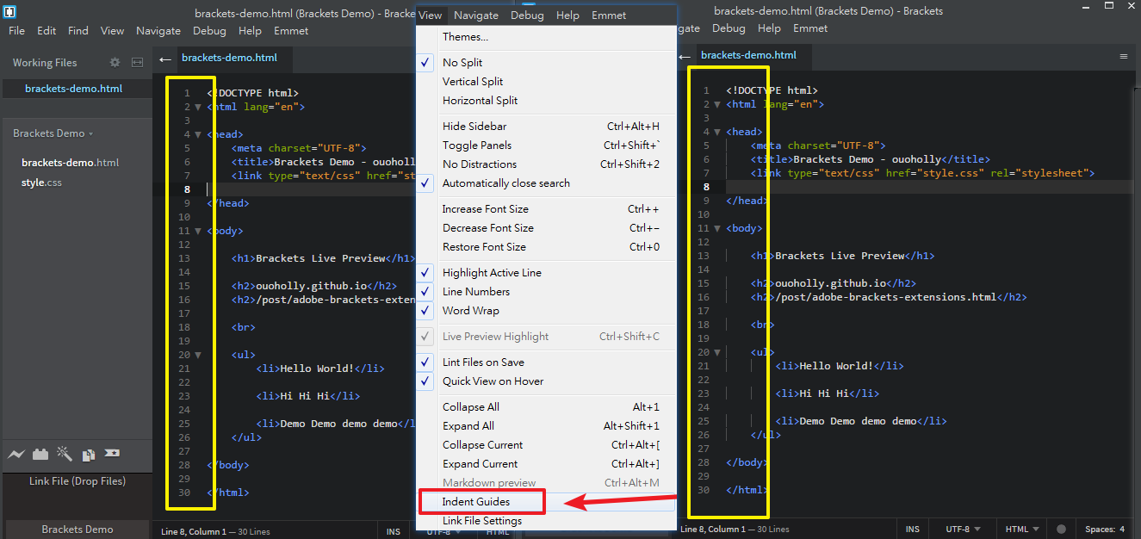Open style.css in the file tree
This screenshot has height=539, width=1141.
pos(41,183)
